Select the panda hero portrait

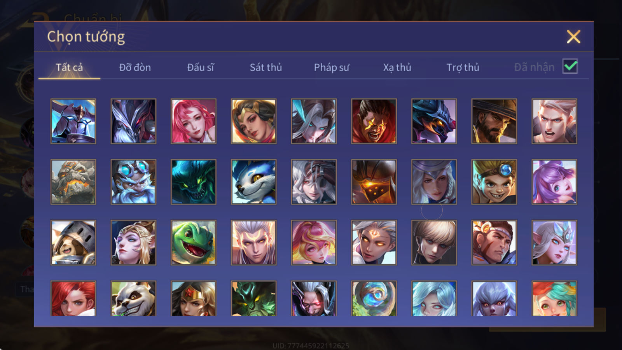coord(133,298)
